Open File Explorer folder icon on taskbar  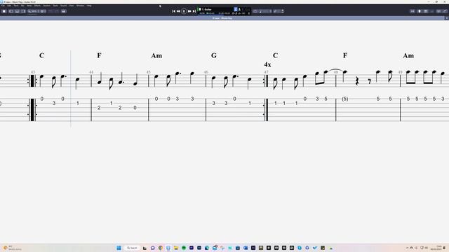pyautogui.click(x=176, y=248)
